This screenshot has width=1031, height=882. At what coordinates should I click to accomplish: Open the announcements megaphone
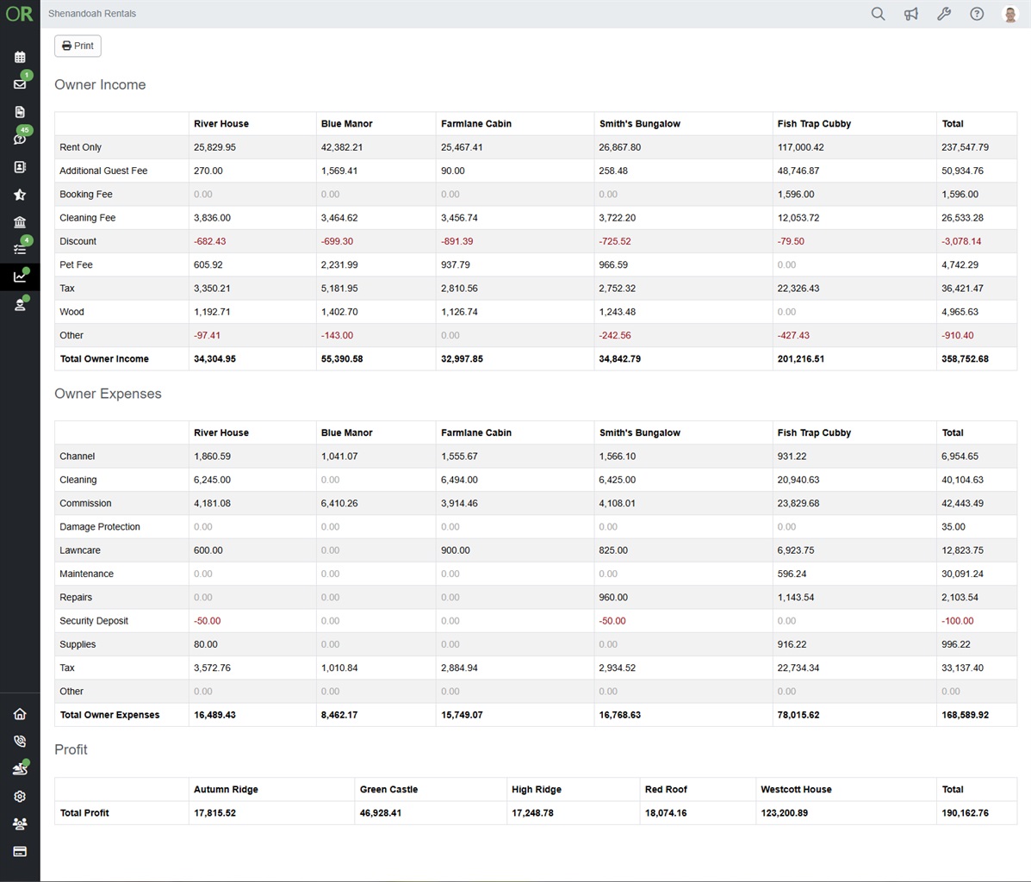[910, 14]
